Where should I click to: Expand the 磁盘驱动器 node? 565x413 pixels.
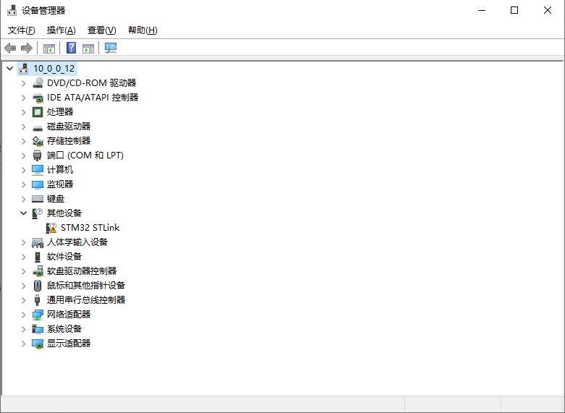coord(23,127)
